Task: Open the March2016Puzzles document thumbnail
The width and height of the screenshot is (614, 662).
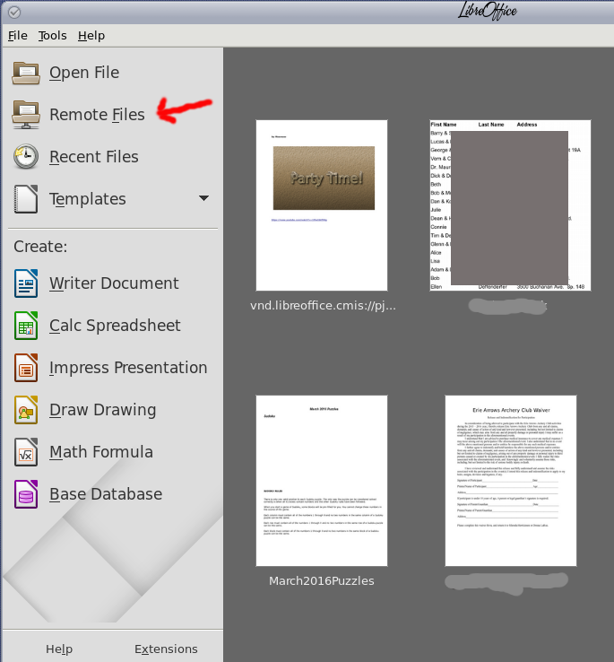Action: (x=322, y=481)
